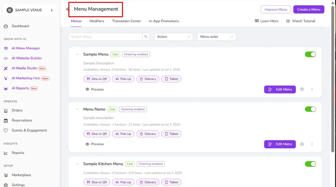Screen dimensions: 336x187
Task: Toggle off the Sample Kitchen Menu switch
Action: click(x=310, y=164)
